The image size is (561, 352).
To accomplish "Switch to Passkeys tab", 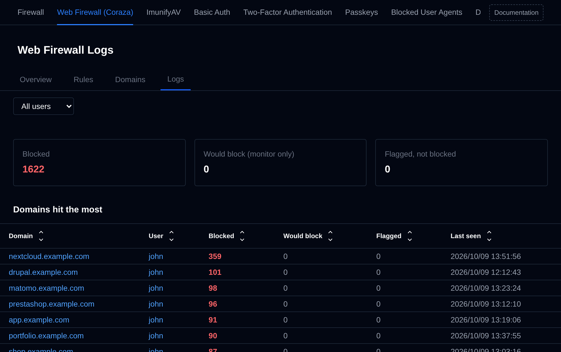I will pyautogui.click(x=362, y=12).
